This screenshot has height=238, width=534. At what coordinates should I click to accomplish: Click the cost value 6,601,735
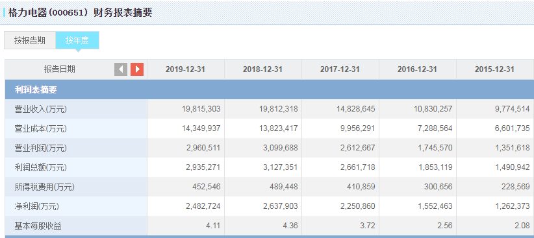tap(512, 128)
